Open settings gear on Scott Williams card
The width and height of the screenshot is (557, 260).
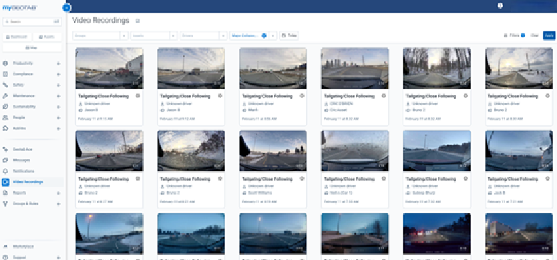pos(302,178)
